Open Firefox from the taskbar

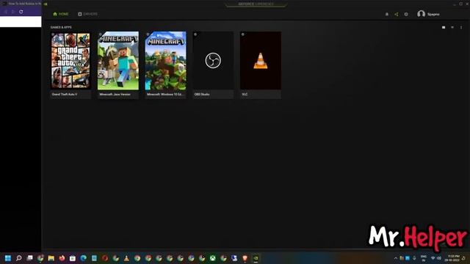coord(62,258)
